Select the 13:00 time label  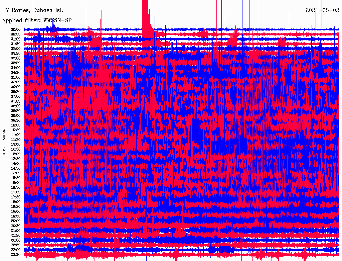pos(16,154)
